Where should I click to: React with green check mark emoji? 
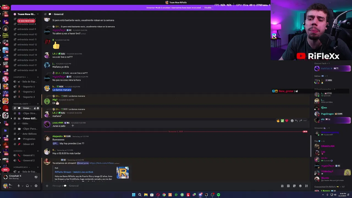coord(282,121)
